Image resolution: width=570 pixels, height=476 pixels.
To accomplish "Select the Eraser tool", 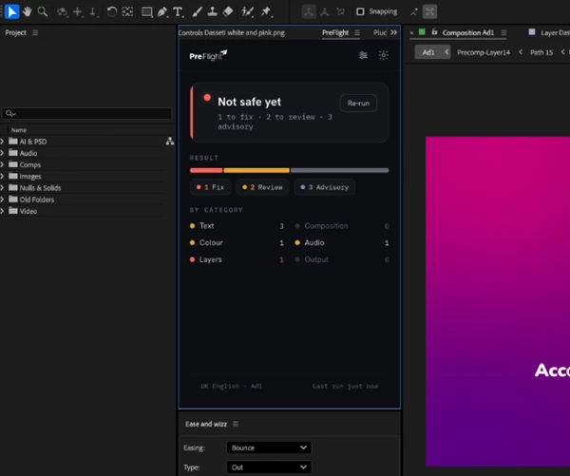I will click(x=228, y=11).
